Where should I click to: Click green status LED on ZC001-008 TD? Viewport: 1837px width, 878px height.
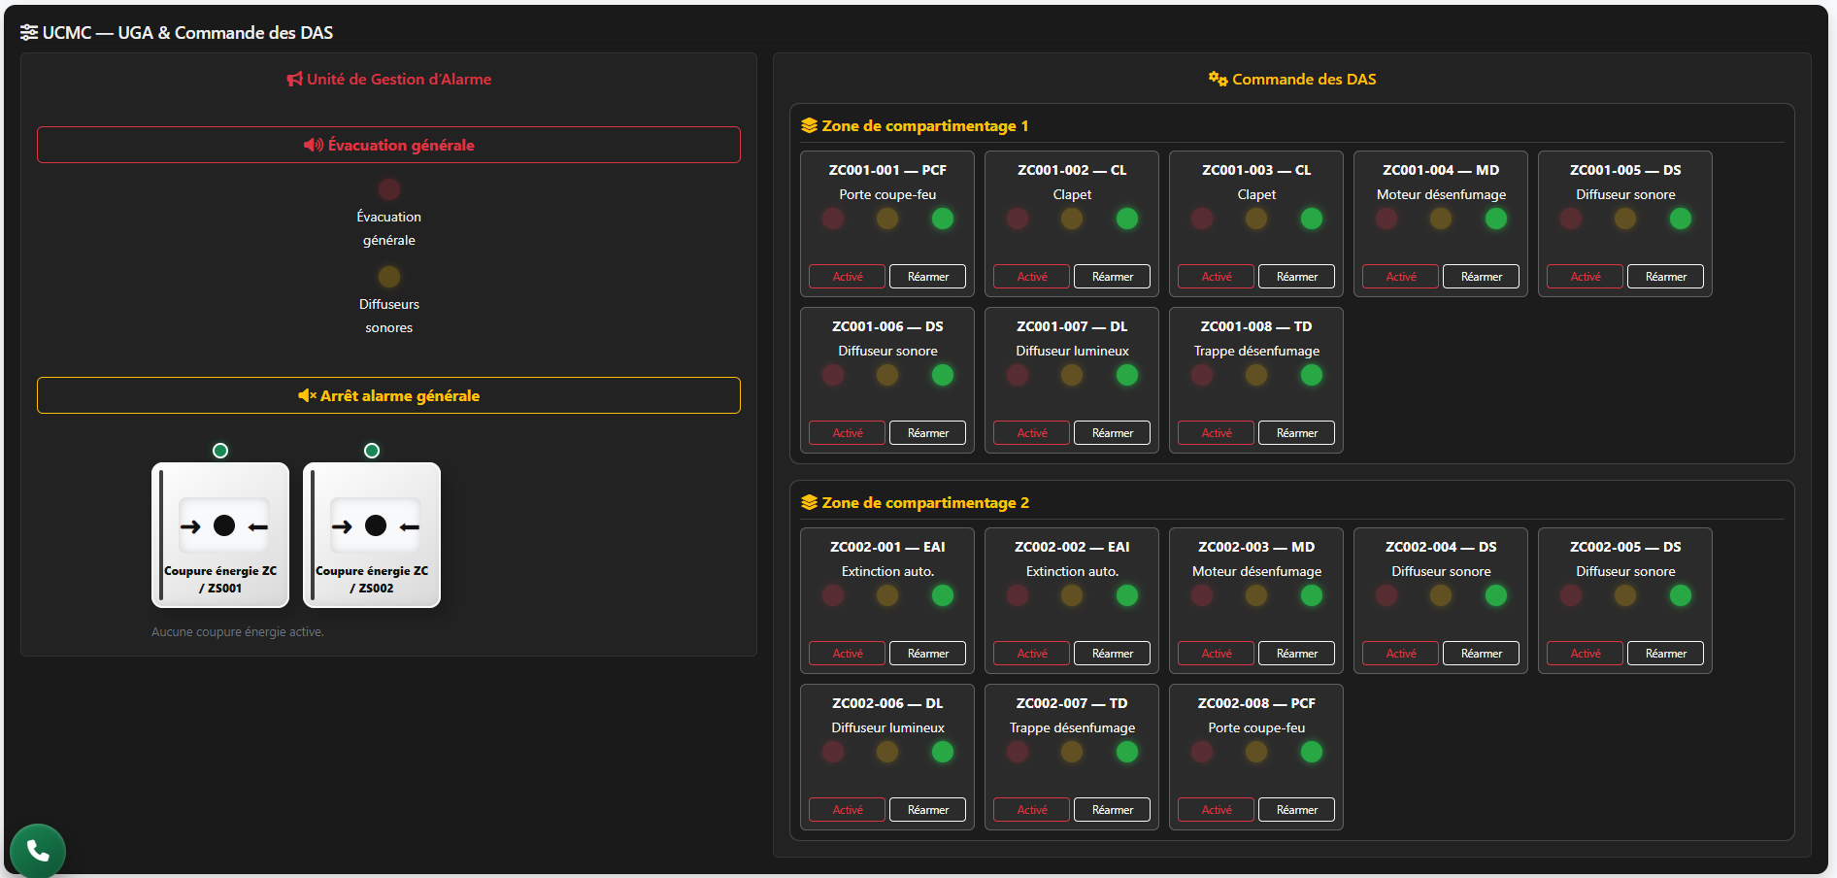pos(1312,375)
